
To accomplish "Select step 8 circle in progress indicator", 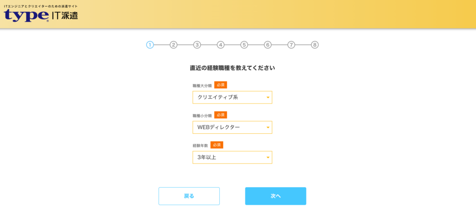I will [315, 45].
